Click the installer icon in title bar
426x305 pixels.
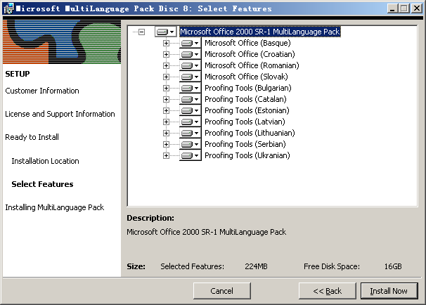tap(8, 8)
